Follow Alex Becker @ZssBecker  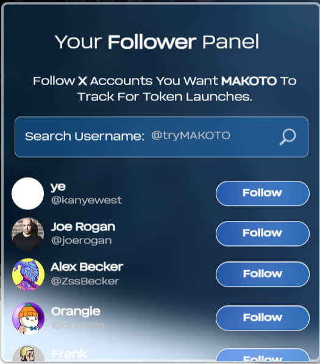coord(263,274)
